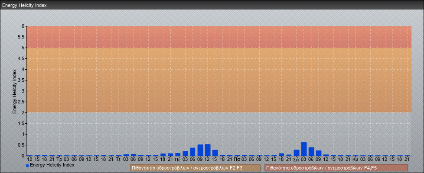Toggle the Energy Helicity Index legend label
This screenshot has height=173, width=424.
[x=52, y=165]
